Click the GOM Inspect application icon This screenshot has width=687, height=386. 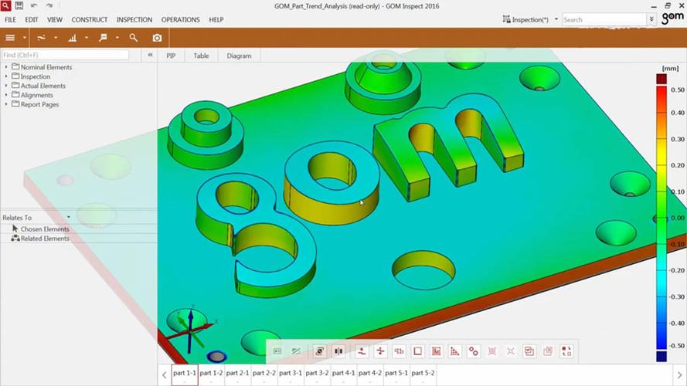[5, 5]
